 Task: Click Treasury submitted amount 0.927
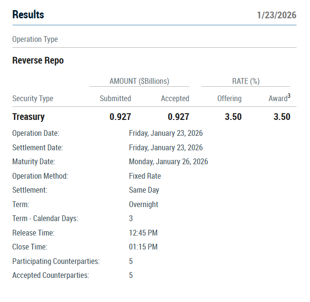pos(120,117)
